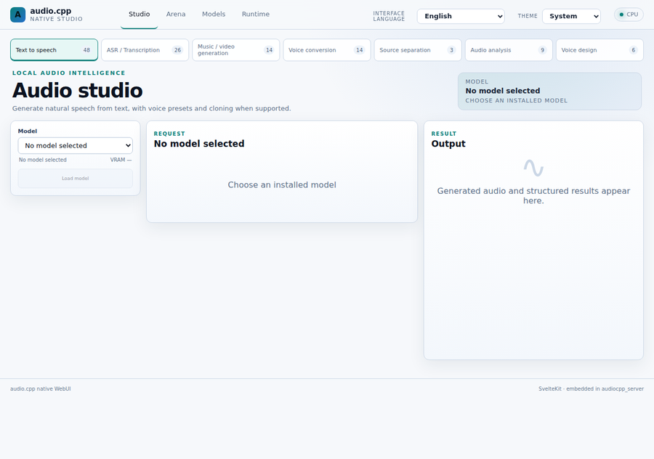The width and height of the screenshot is (654, 459).
Task: Click the Audio studio heading
Action: point(78,91)
